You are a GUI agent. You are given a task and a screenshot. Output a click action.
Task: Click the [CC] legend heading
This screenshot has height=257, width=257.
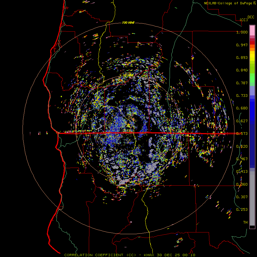244,20
